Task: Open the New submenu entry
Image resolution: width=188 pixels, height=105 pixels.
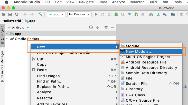Action: (75, 47)
